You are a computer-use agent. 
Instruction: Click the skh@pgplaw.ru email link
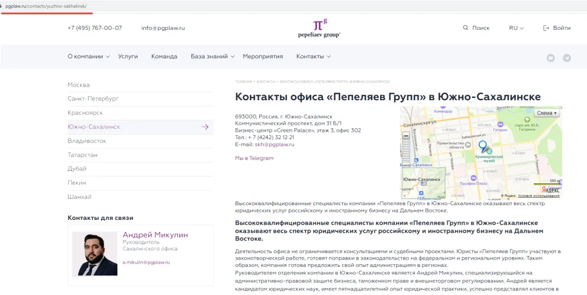pyautogui.click(x=275, y=144)
